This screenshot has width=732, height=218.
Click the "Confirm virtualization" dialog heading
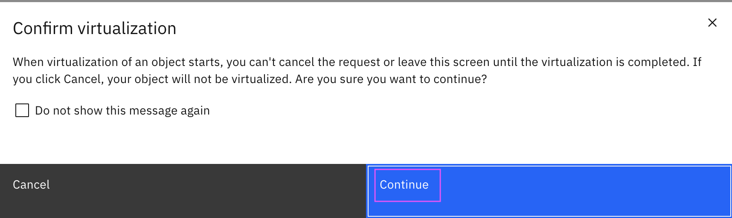click(x=94, y=29)
